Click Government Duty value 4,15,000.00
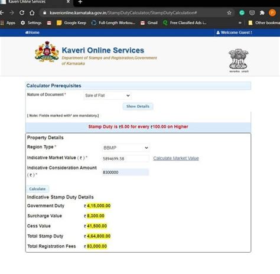Screen dimensions: 280x274 point(99,206)
